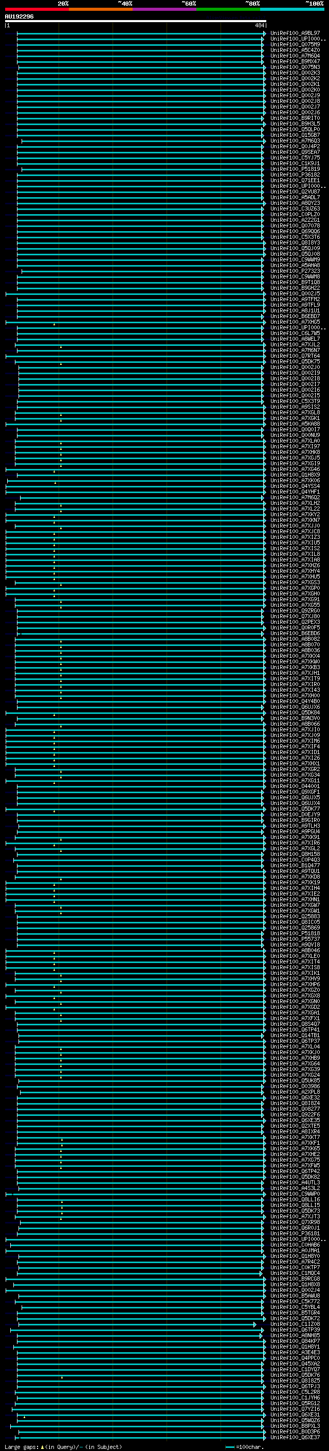Select label UniRef100_A9PGU4
329x1451 pixels.
coord(295,832)
